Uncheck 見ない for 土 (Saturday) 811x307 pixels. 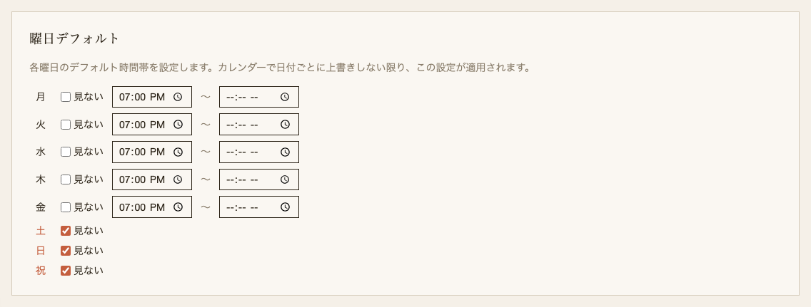(x=66, y=231)
